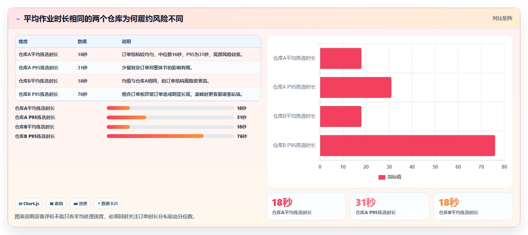Viewport: 528px width, 235px height.
Task: Click table cell 仓库A P95拣选时长
Action: pyautogui.click(x=38, y=68)
